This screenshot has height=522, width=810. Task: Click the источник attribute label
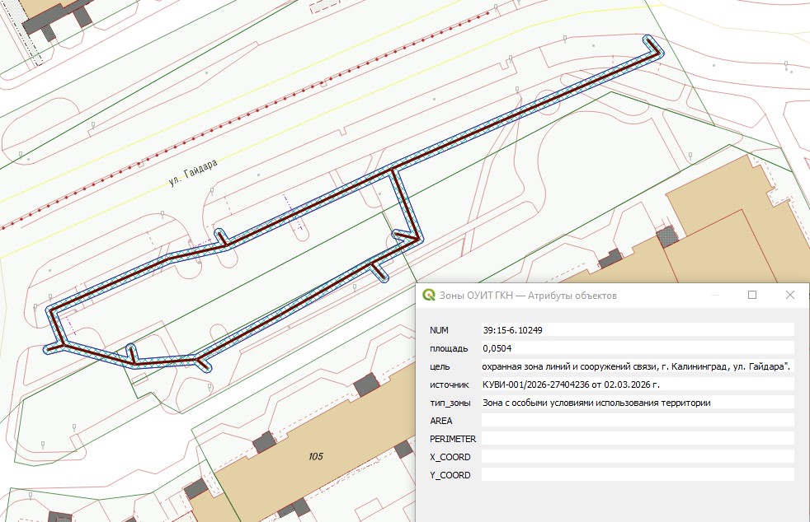point(449,385)
